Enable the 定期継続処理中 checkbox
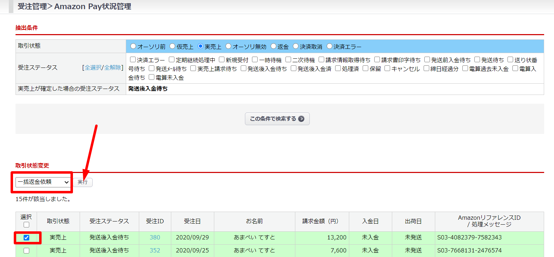Screen dimensions: 554x257 coord(172,60)
